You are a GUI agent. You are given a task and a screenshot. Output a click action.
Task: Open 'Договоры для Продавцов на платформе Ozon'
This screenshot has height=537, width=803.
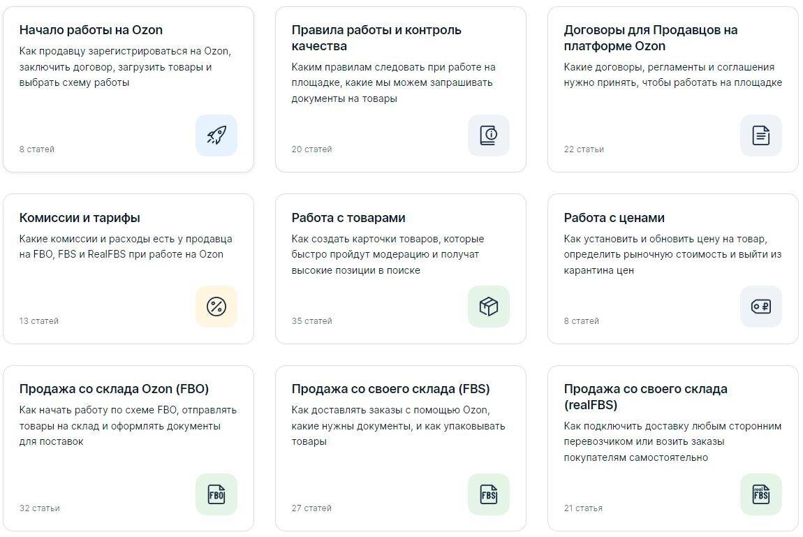point(650,38)
